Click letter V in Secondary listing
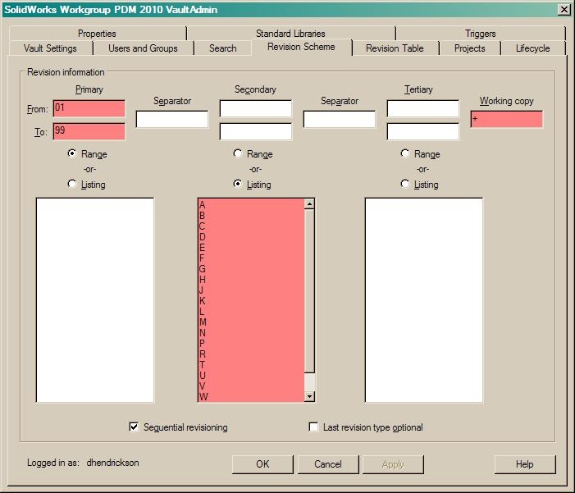575x493 pixels. pyautogui.click(x=202, y=386)
